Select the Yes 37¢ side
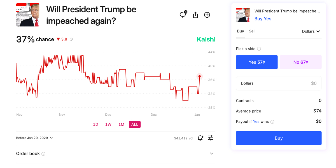Image resolution: width=336 pixels, height=168 pixels. 256,62
